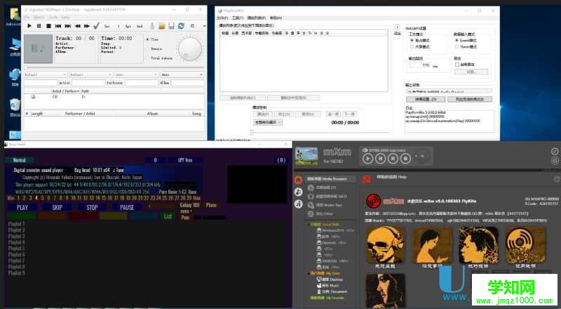Viewport: 561px width, 309px height.
Task: Select Playlist 5 in Bug head
Action: [x=16, y=249]
